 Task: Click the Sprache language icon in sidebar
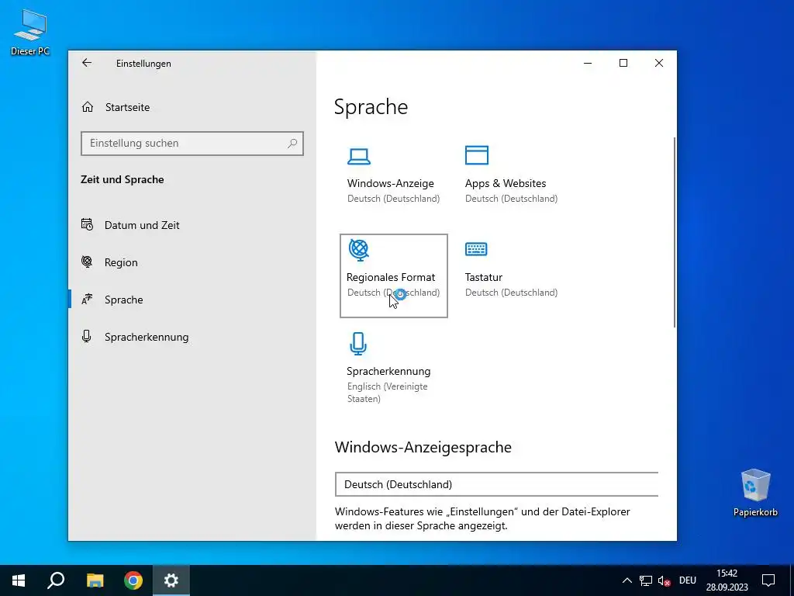tap(87, 300)
